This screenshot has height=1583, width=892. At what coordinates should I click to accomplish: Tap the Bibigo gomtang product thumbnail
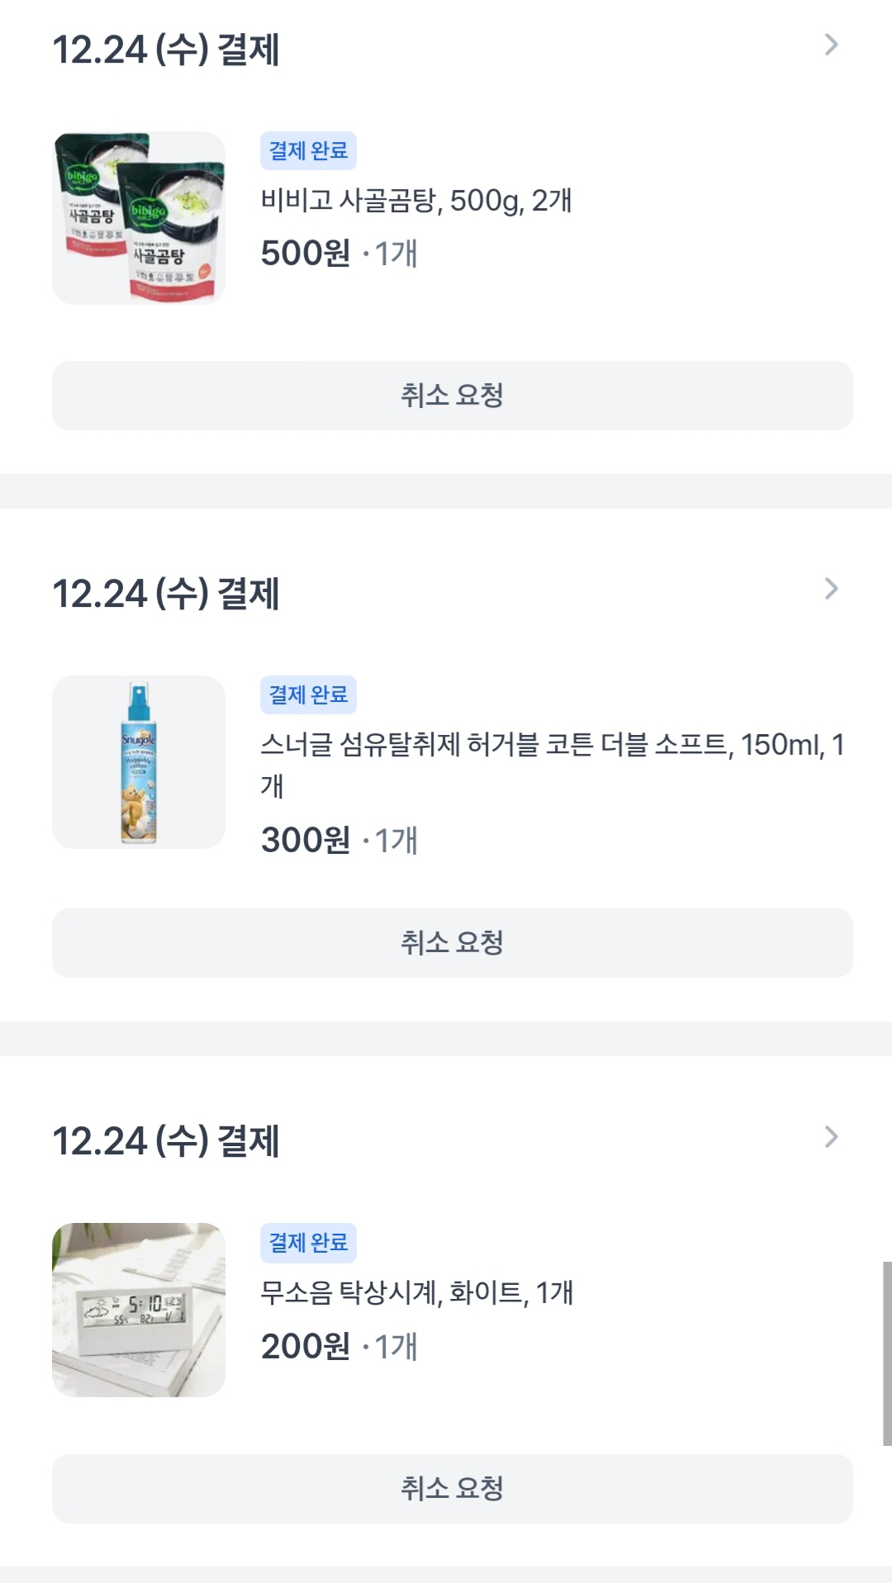[139, 218]
